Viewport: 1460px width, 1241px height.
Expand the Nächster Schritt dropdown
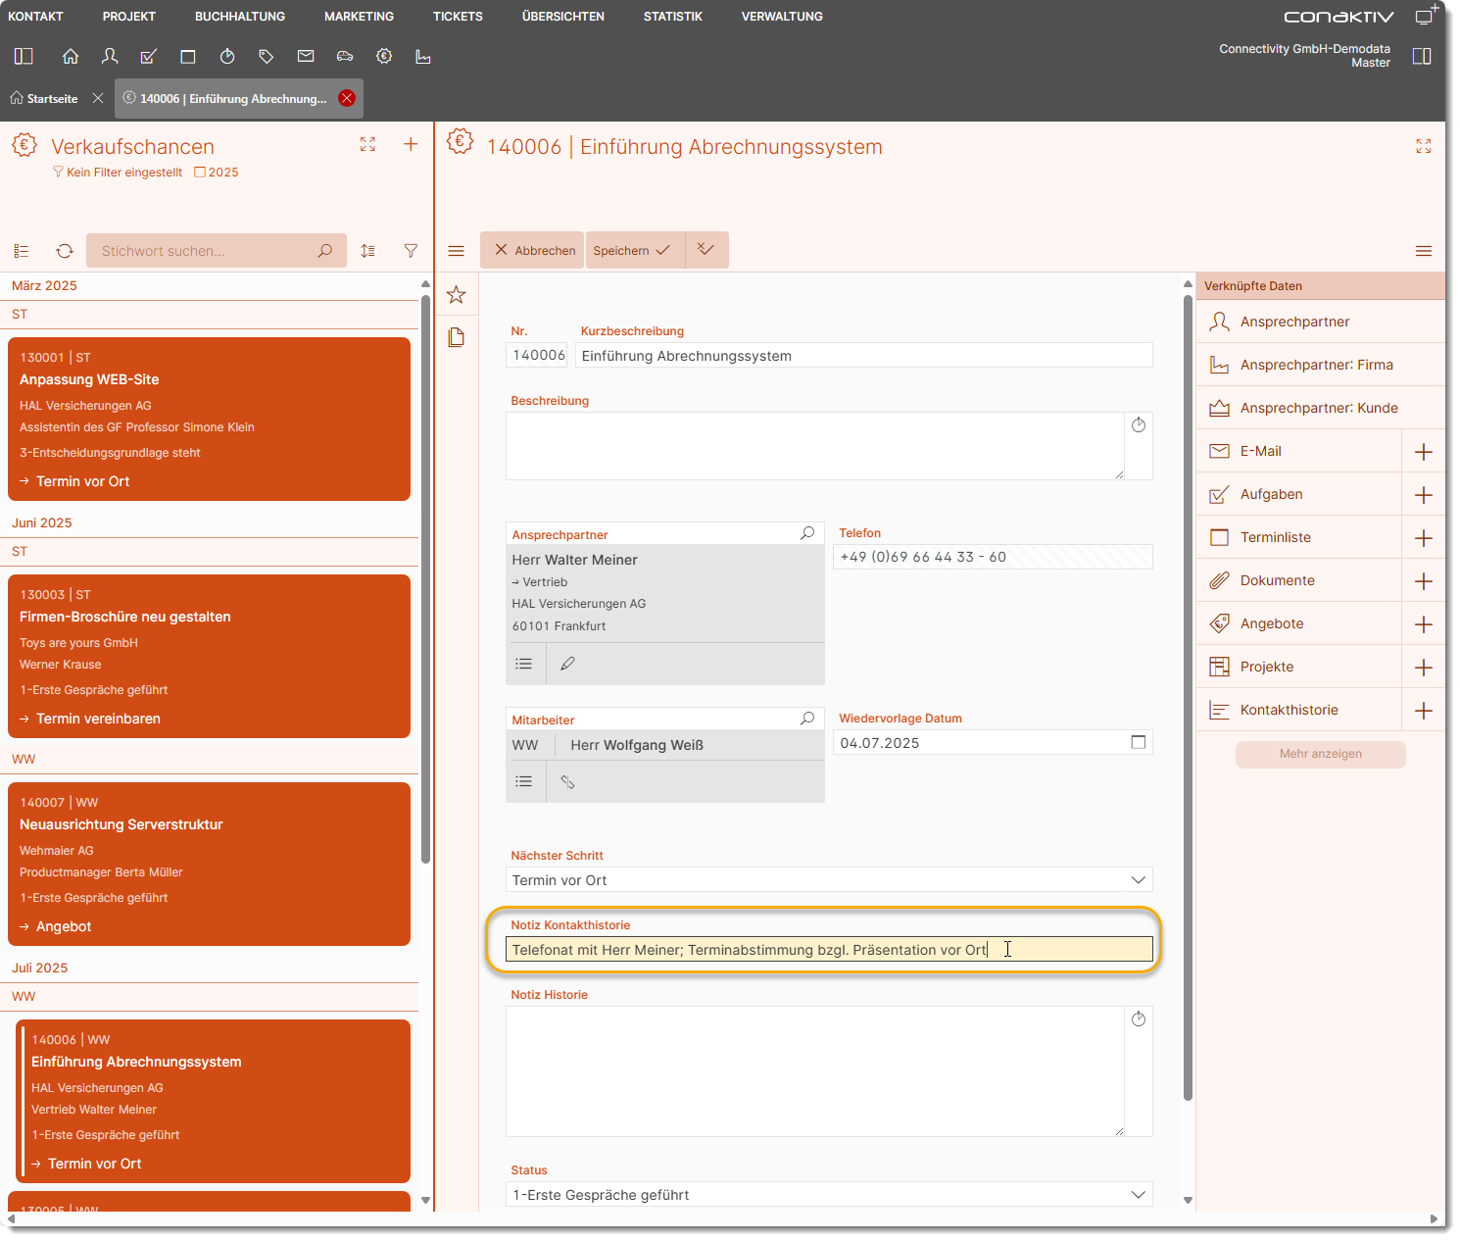(x=1138, y=880)
